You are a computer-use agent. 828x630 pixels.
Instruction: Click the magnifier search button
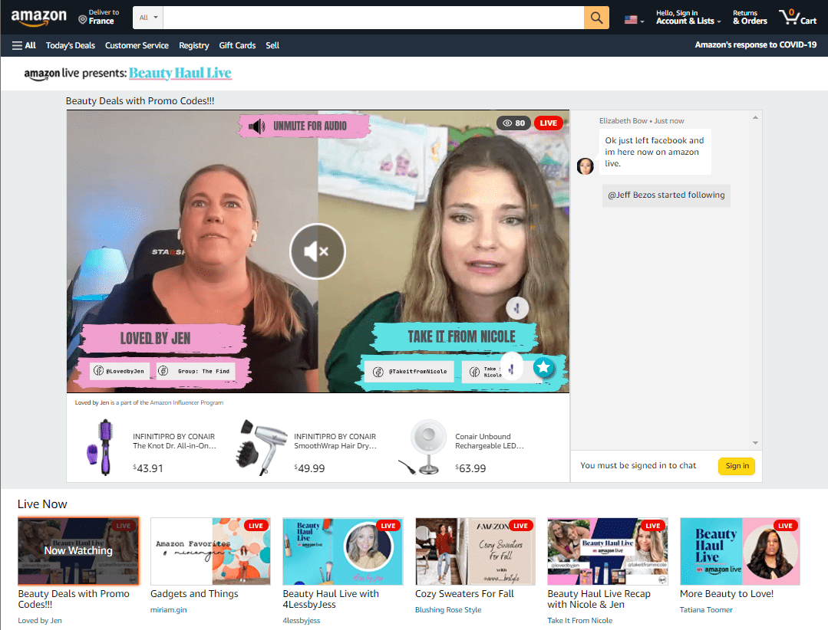point(597,18)
